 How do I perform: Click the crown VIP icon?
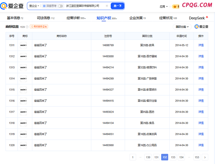click(175, 6)
